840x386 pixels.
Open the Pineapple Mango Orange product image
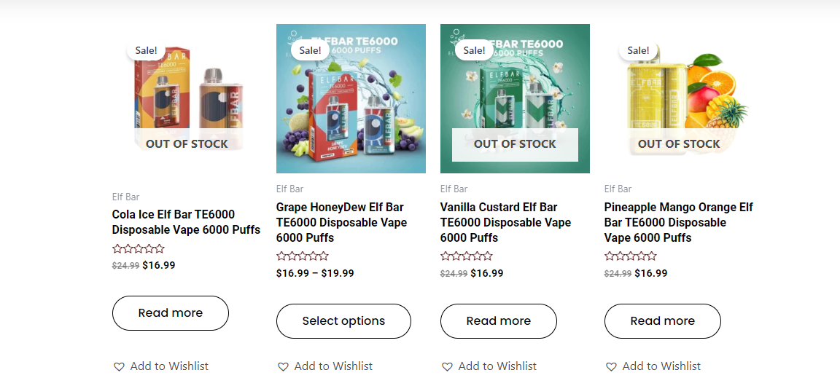[679, 98]
